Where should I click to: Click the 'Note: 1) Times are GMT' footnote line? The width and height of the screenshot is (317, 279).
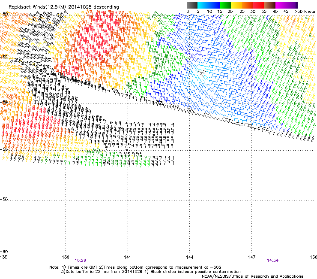point(135,267)
